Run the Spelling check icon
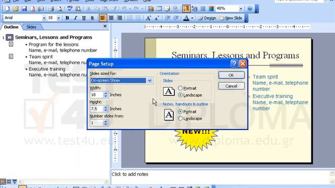Screen dimensions: 335x188 coord(70,9)
